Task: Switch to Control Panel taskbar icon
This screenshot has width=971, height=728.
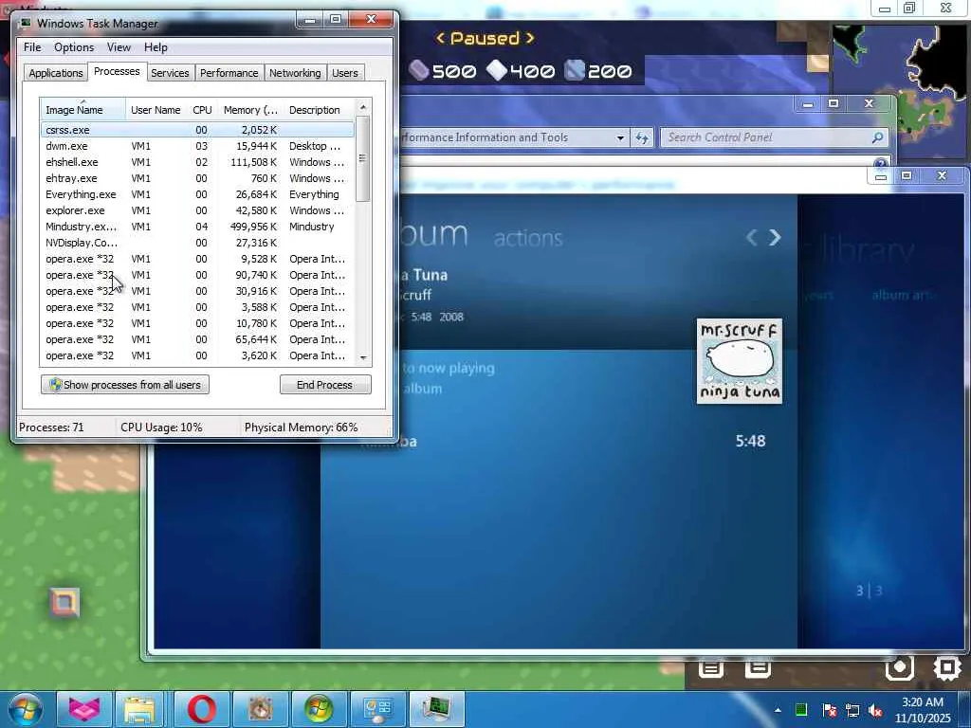Action: [377, 709]
